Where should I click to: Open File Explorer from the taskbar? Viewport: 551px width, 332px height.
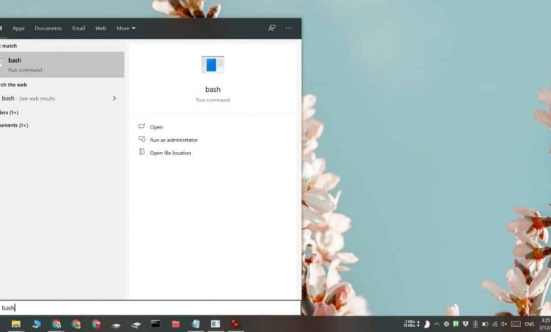click(x=16, y=324)
